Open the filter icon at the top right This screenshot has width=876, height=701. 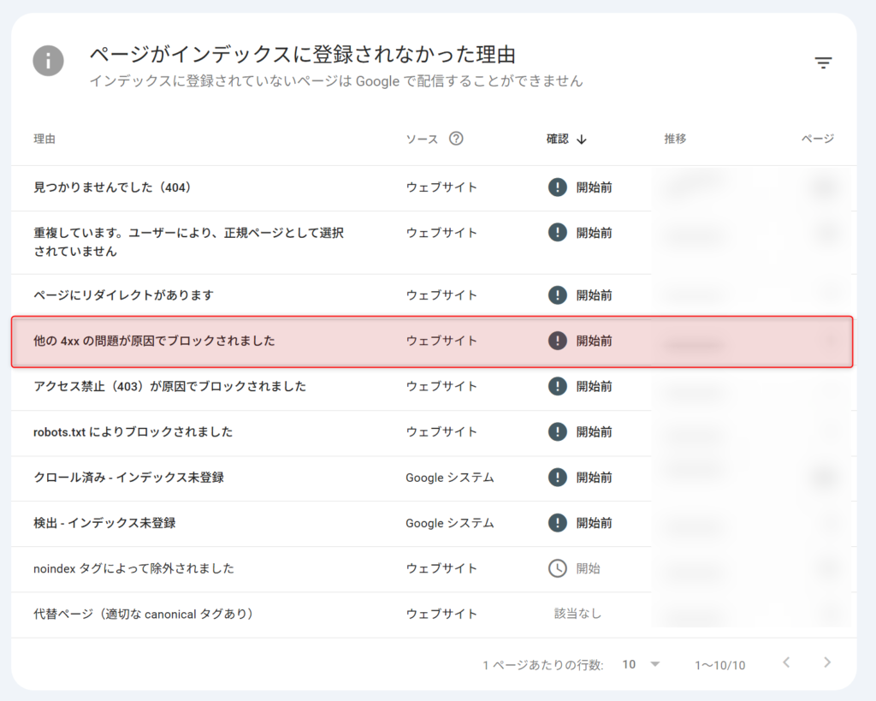(823, 62)
